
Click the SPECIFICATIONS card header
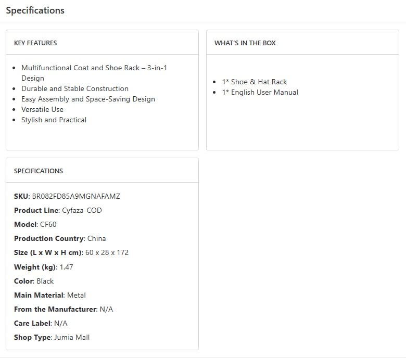38,171
